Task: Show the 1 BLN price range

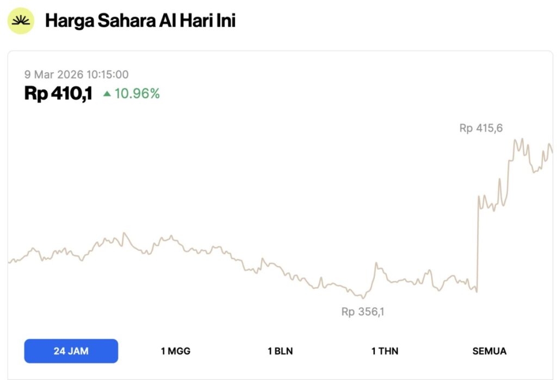Action: (280, 351)
